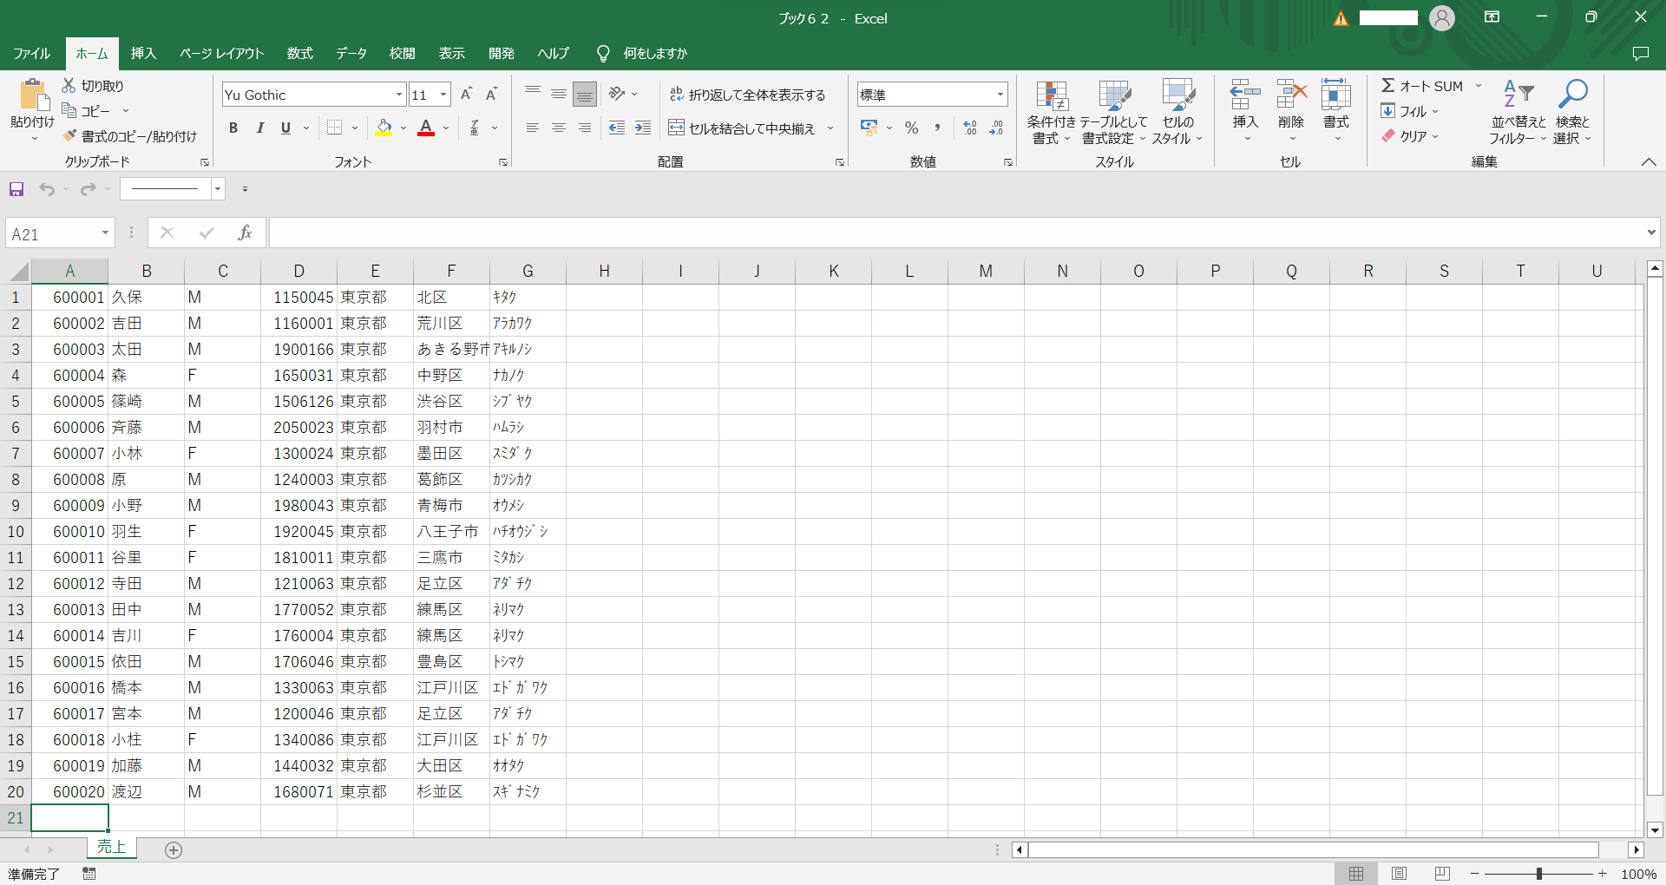Collapse the ribbon
This screenshot has height=885, width=1666.
click(x=1649, y=162)
